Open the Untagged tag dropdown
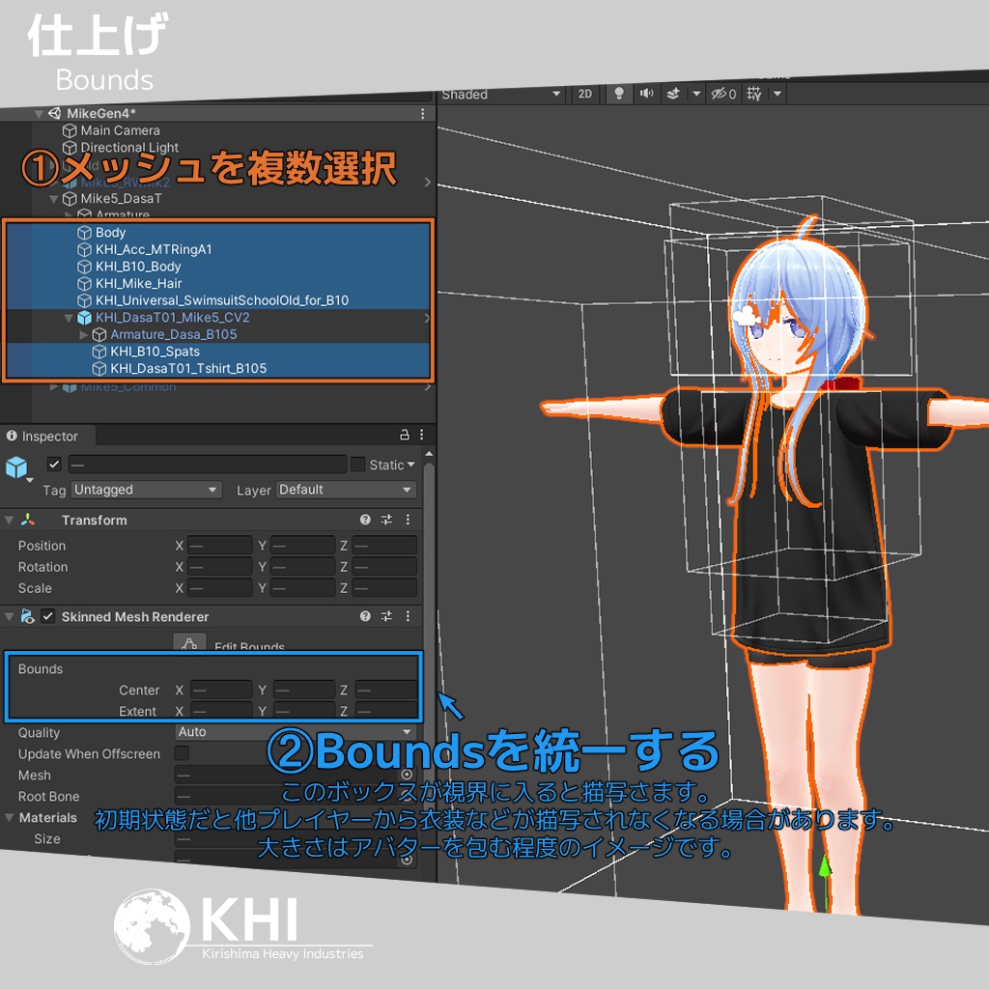Image resolution: width=989 pixels, height=989 pixels. (x=145, y=490)
